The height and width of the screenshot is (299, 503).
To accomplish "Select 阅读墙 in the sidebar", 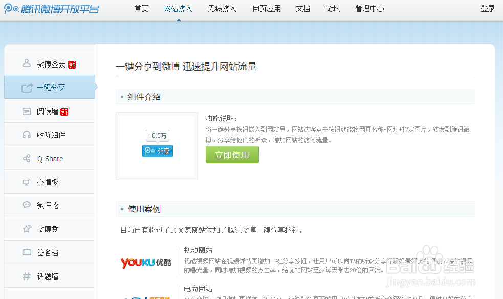I will point(50,111).
